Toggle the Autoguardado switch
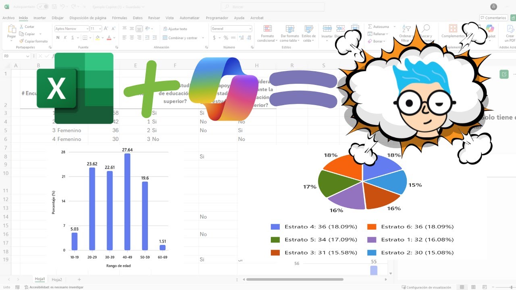The width and height of the screenshot is (516, 290). pos(43,7)
